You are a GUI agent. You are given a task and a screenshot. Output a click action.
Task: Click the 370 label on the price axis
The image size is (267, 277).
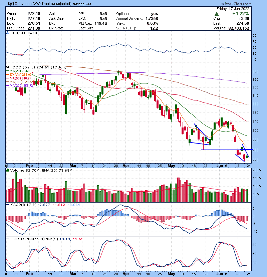256,72
